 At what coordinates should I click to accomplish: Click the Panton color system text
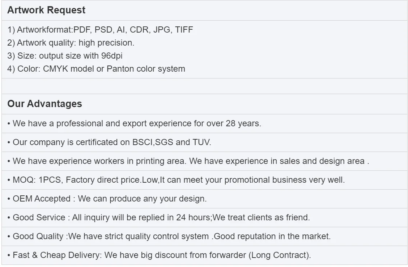point(146,69)
